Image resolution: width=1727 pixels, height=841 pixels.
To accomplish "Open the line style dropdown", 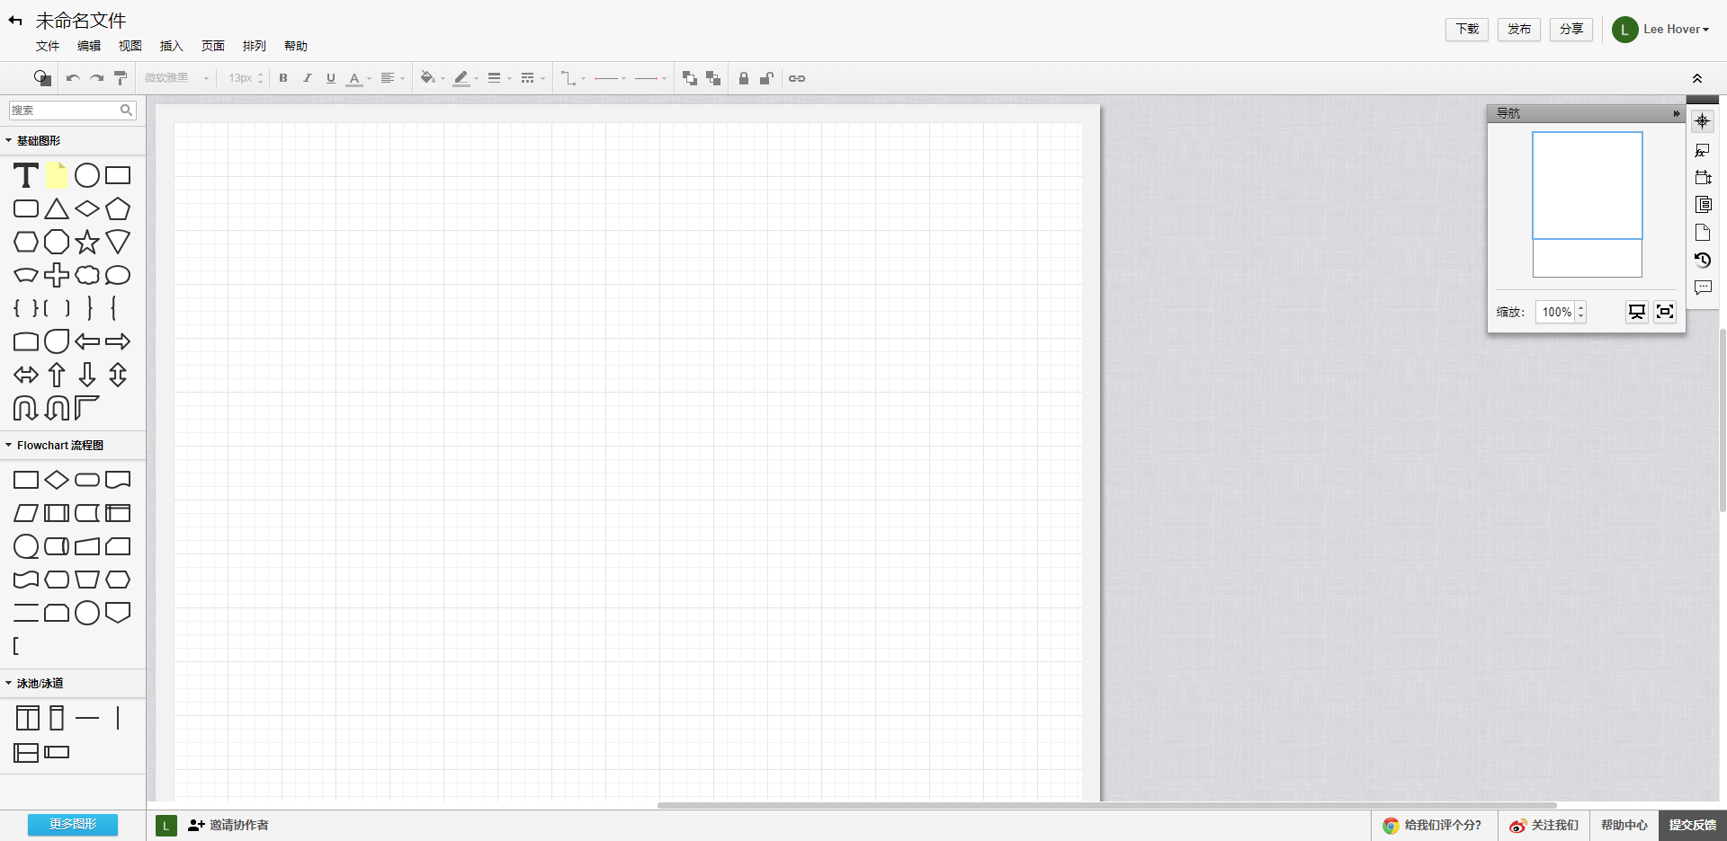I will [532, 78].
